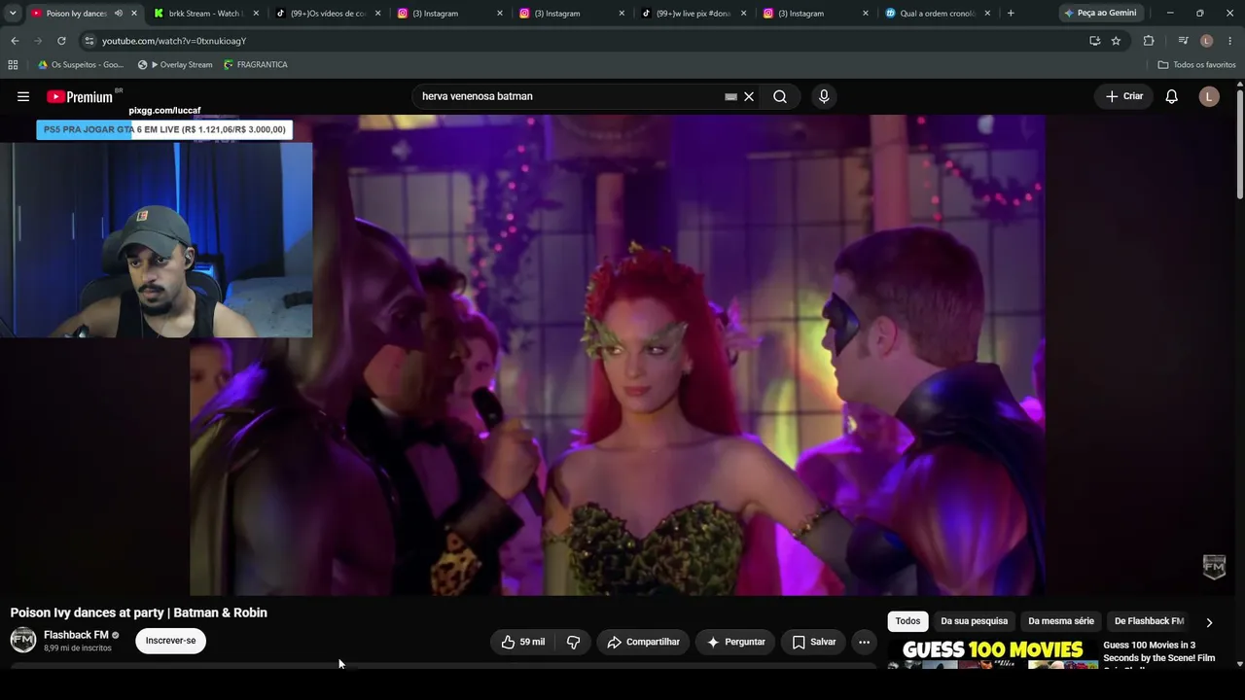Screen dimensions: 1245x700
Task: Dislike the Poison Ivy video
Action: click(x=573, y=642)
